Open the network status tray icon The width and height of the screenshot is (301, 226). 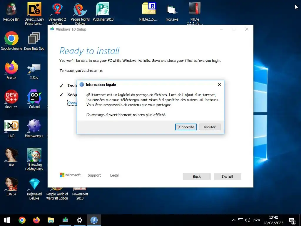click(241, 220)
